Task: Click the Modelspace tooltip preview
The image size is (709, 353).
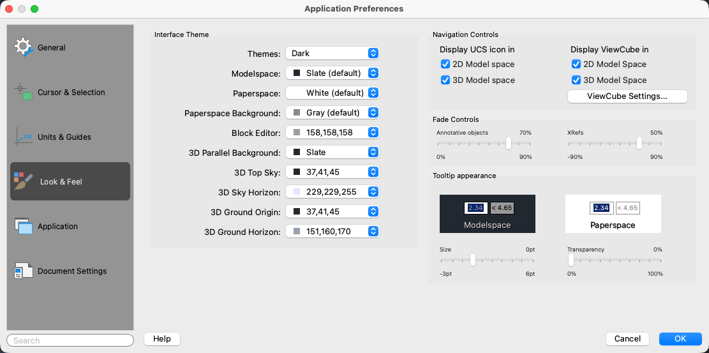Action: coord(488,213)
